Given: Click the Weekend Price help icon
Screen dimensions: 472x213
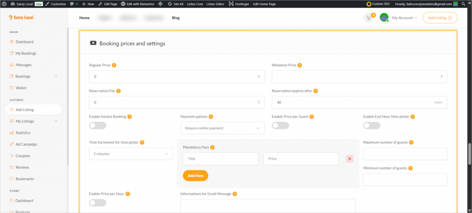Looking at the screenshot, I should coord(299,65).
